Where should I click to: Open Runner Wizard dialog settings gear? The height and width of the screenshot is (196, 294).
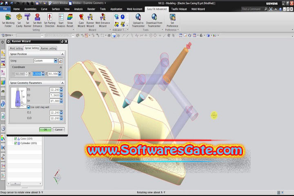(x=9, y=42)
